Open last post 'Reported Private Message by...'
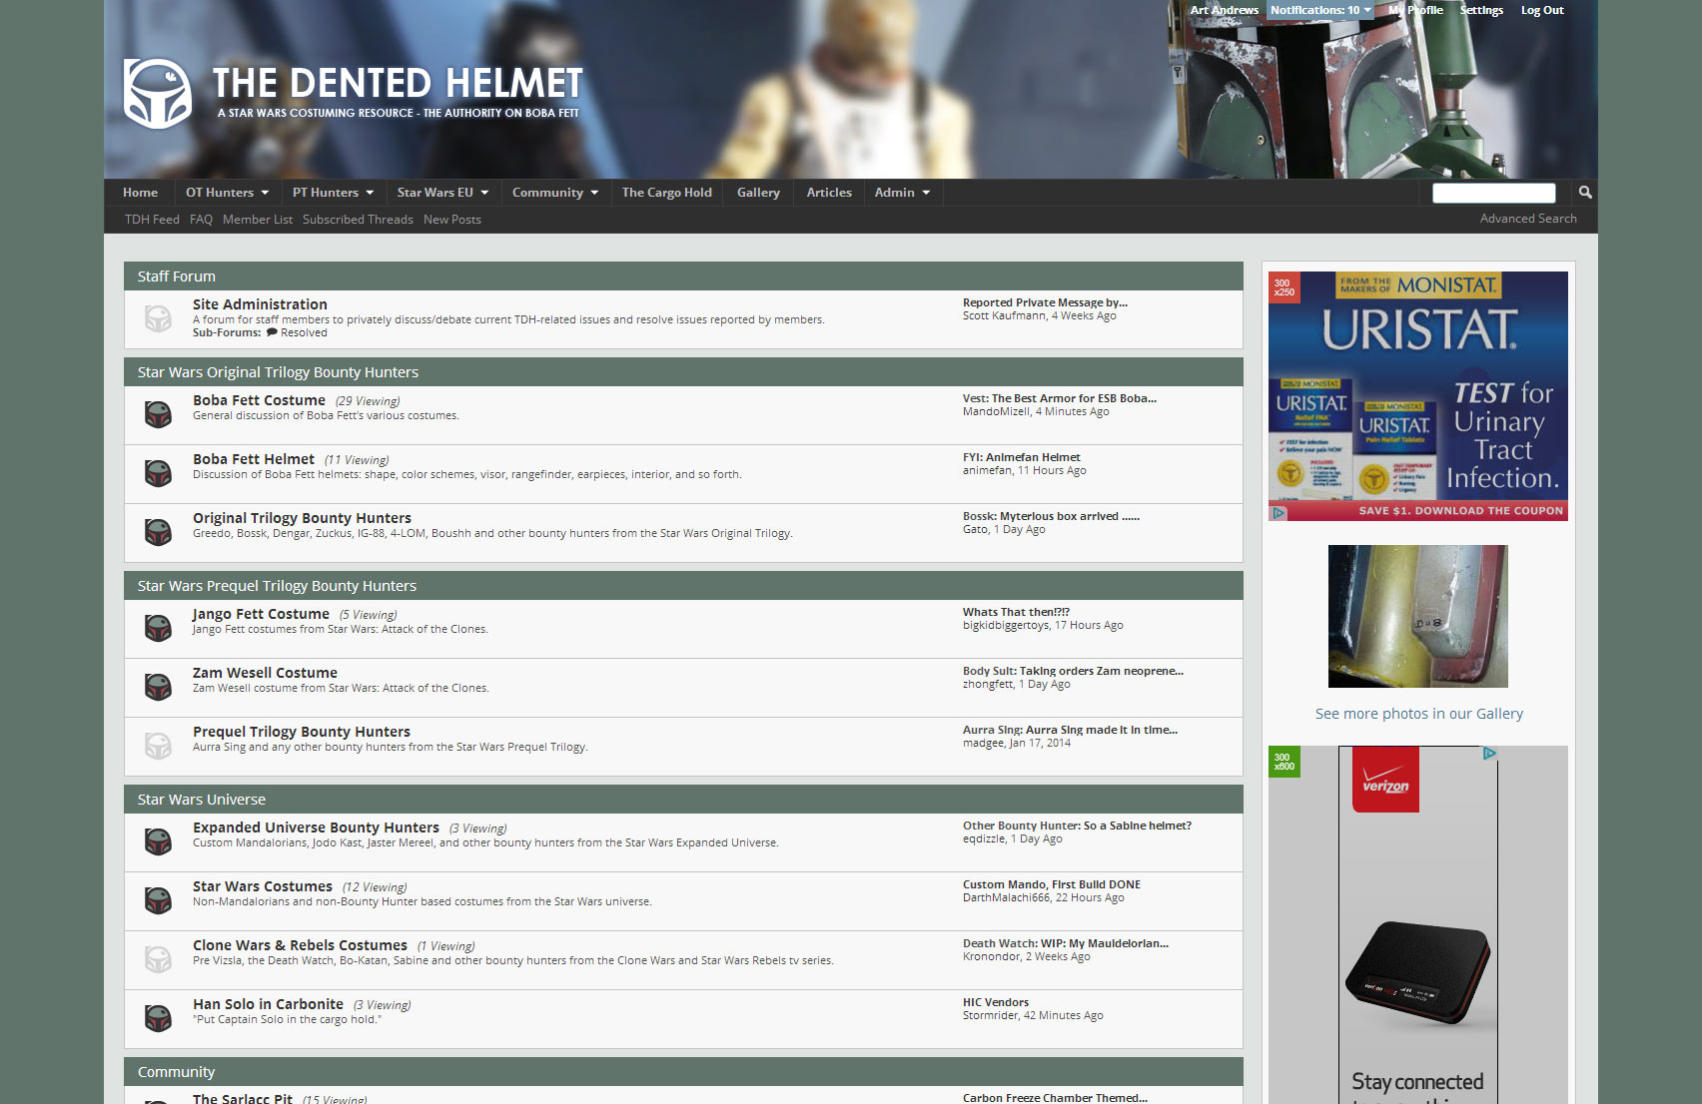The height and width of the screenshot is (1104, 1702). pos(1045,302)
